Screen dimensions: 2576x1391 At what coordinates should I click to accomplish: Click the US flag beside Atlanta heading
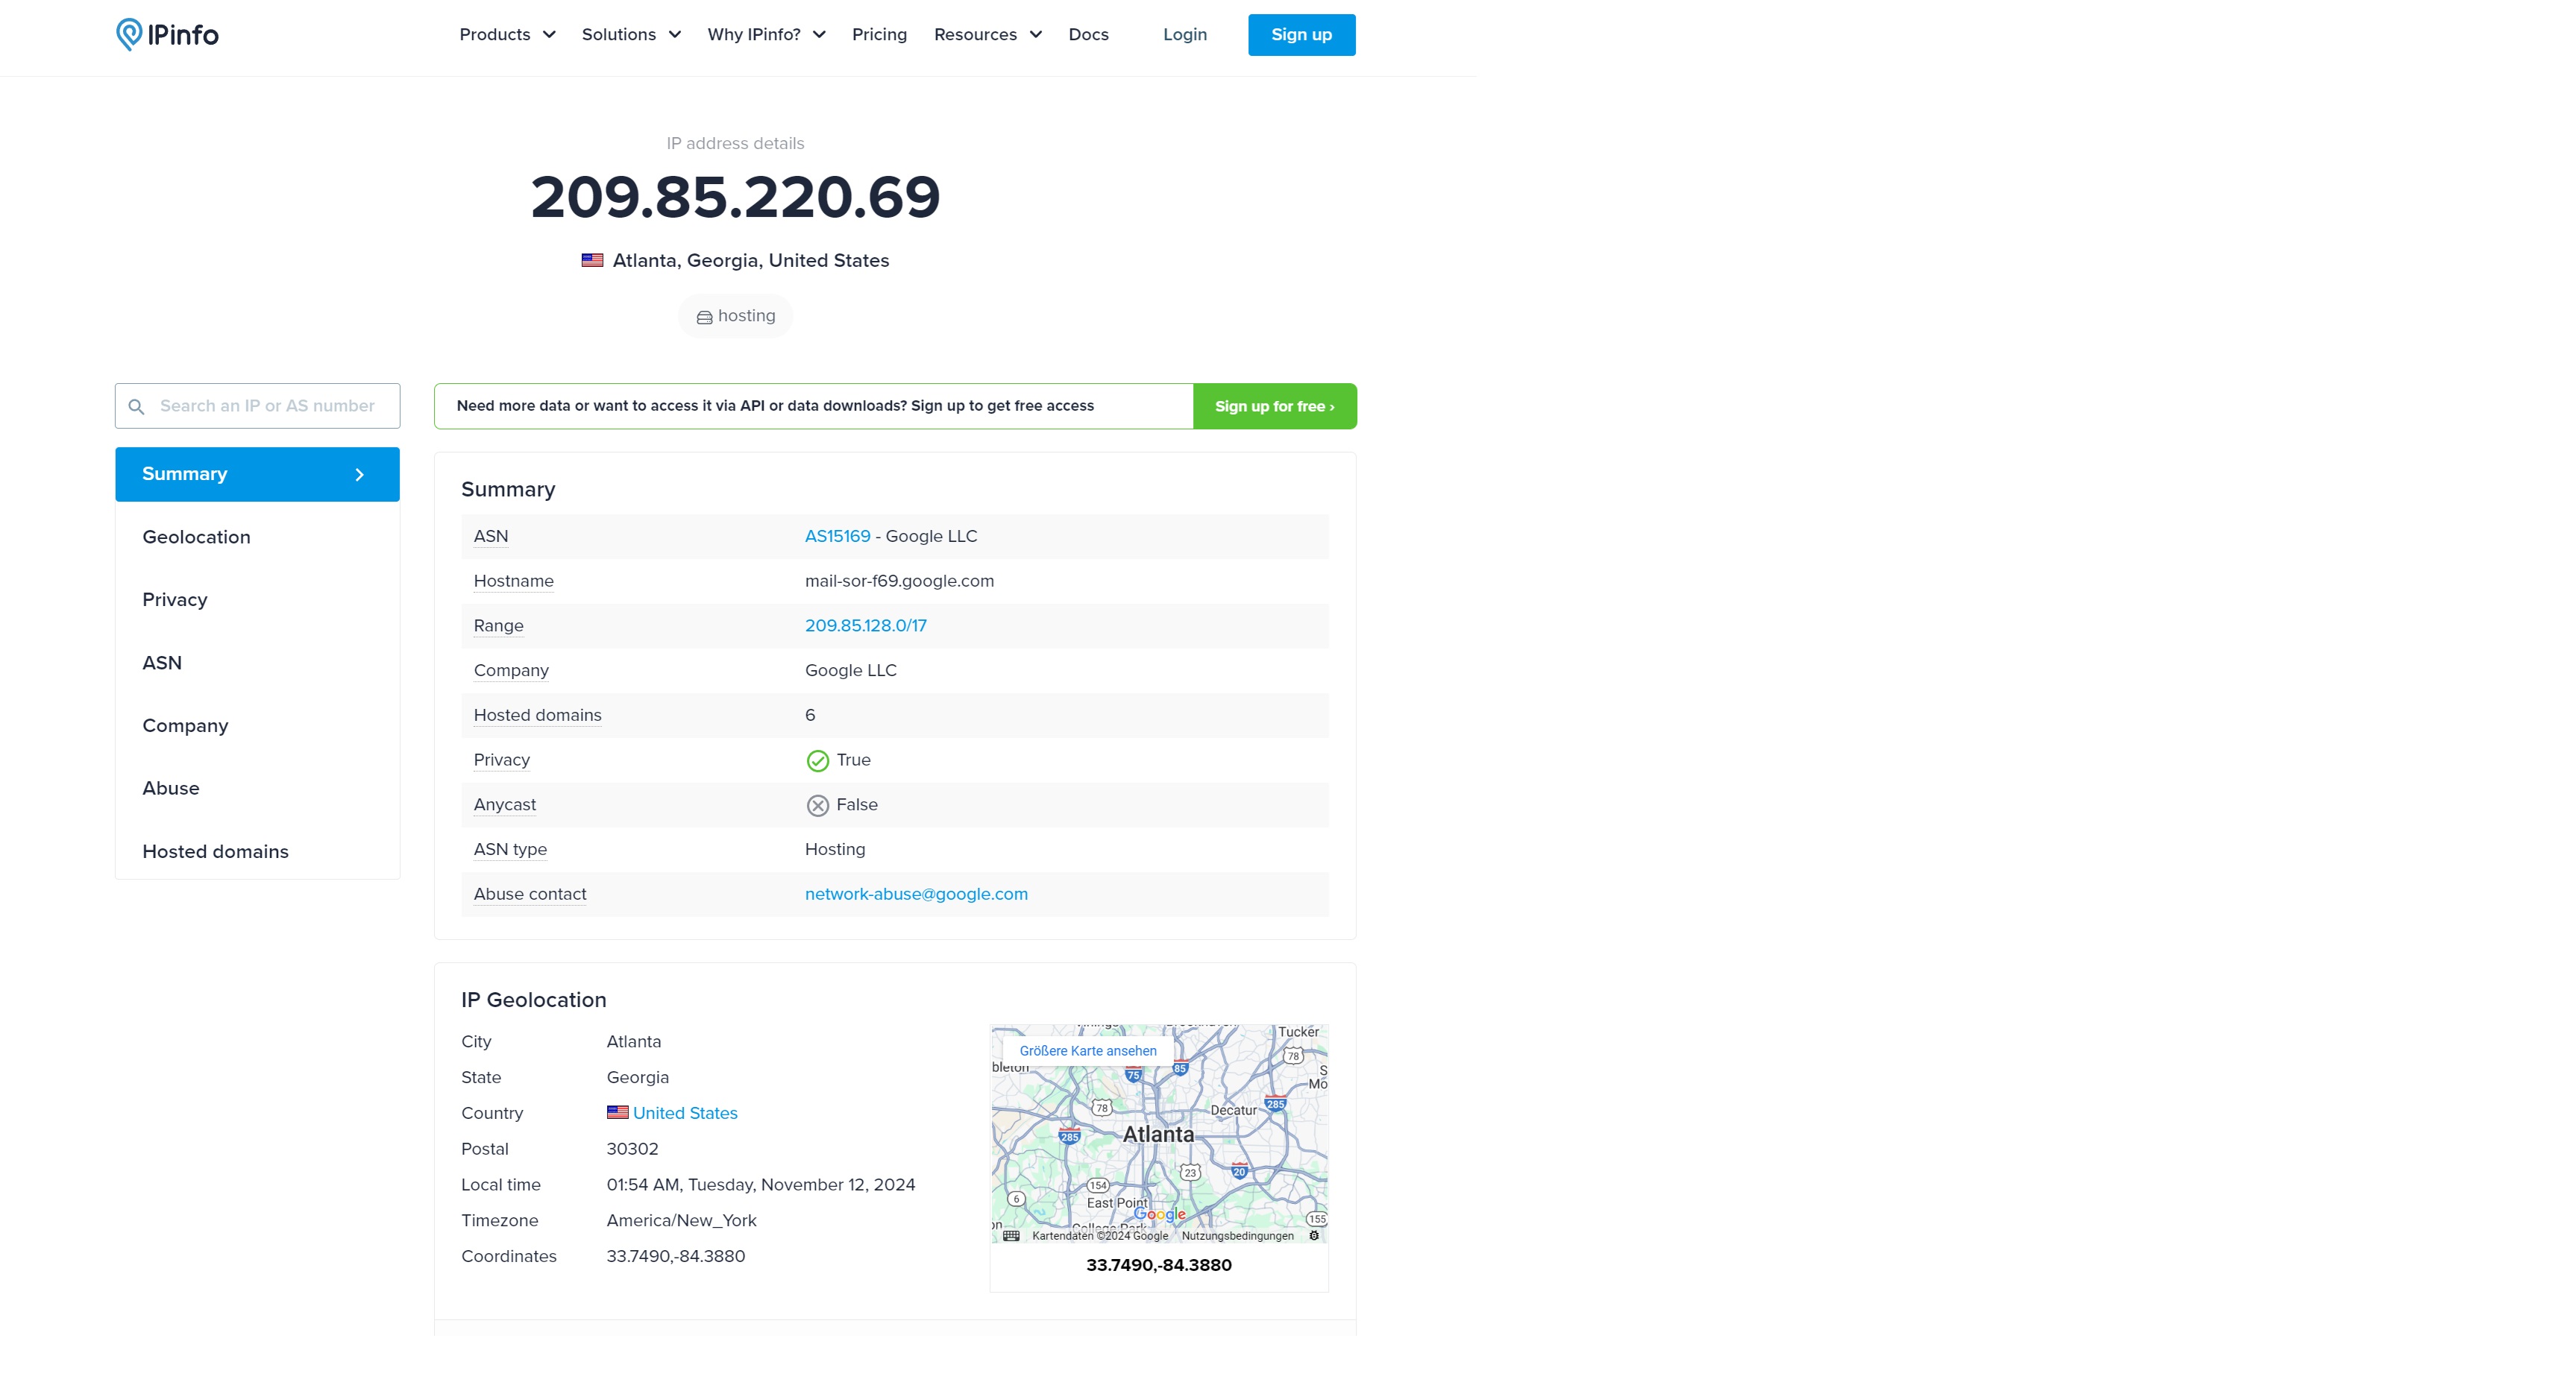592,260
